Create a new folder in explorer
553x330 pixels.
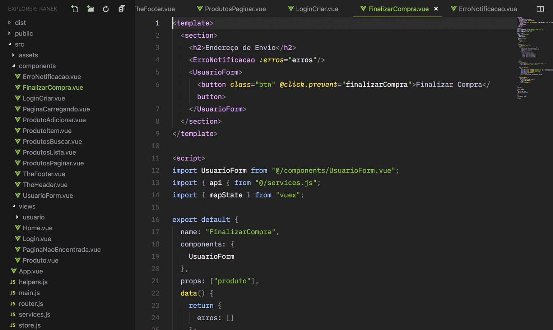point(90,9)
